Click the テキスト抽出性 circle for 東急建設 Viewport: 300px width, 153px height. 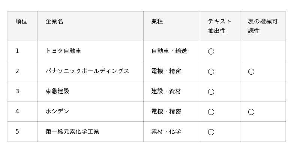[211, 91]
